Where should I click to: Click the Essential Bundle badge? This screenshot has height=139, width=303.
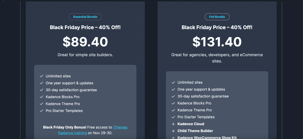(x=85, y=17)
